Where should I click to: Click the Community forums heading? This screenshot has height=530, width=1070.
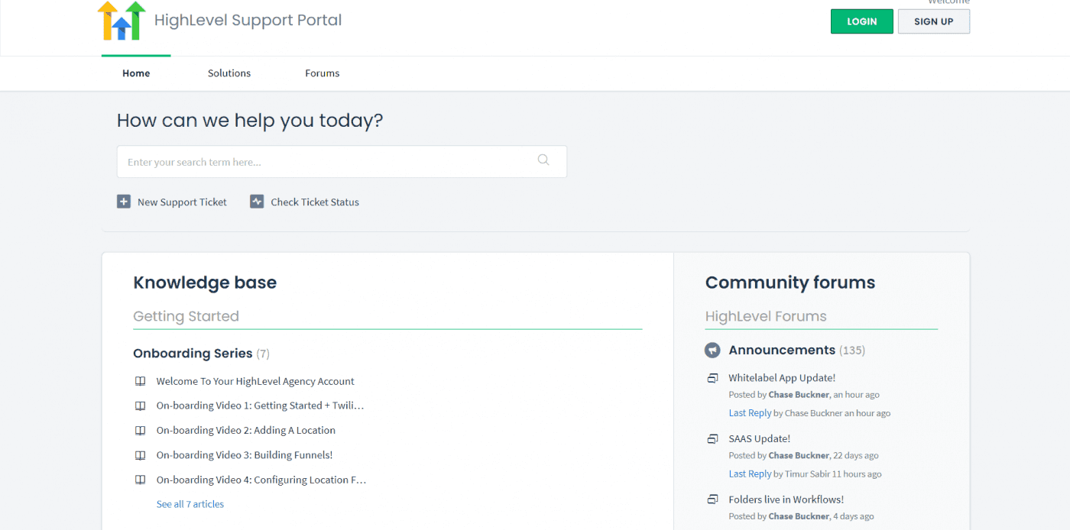click(790, 283)
